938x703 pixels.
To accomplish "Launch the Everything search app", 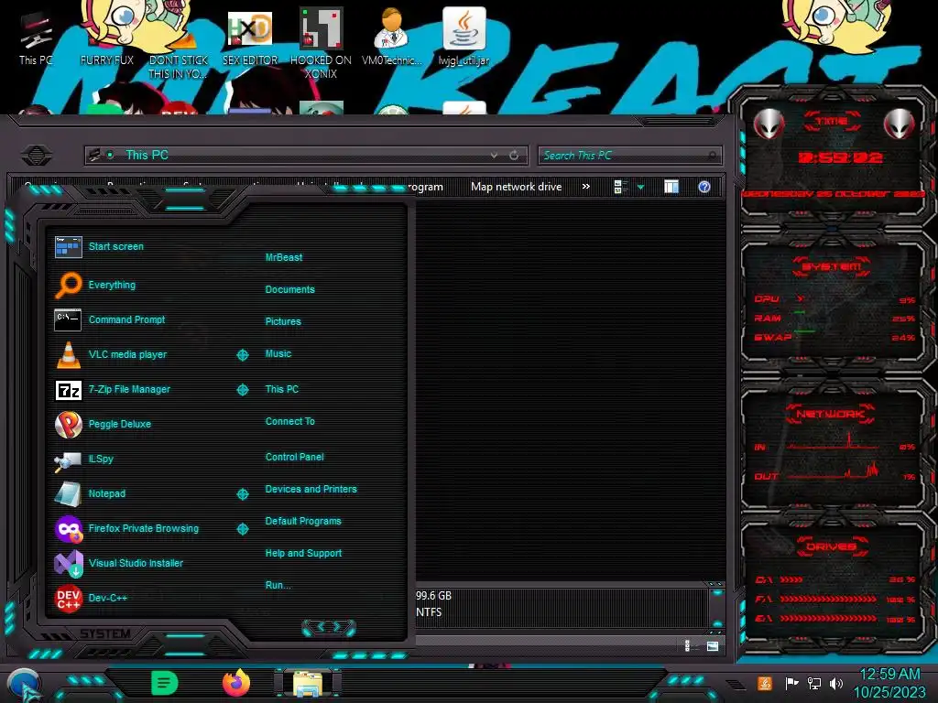I will 95,286.
